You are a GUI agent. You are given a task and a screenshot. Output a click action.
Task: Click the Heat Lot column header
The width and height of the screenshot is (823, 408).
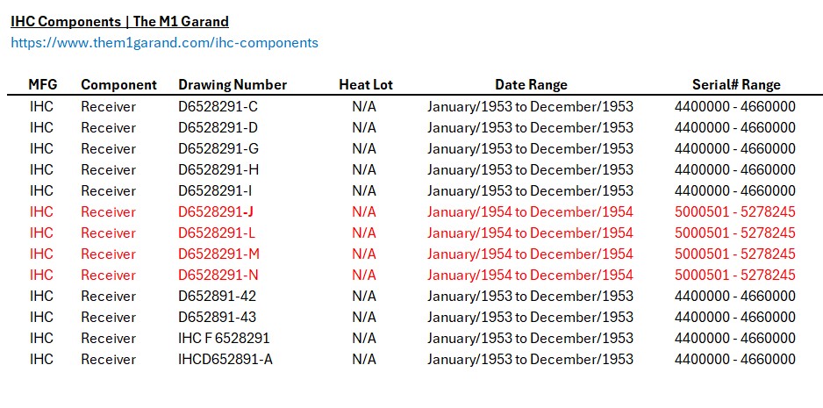click(x=366, y=84)
